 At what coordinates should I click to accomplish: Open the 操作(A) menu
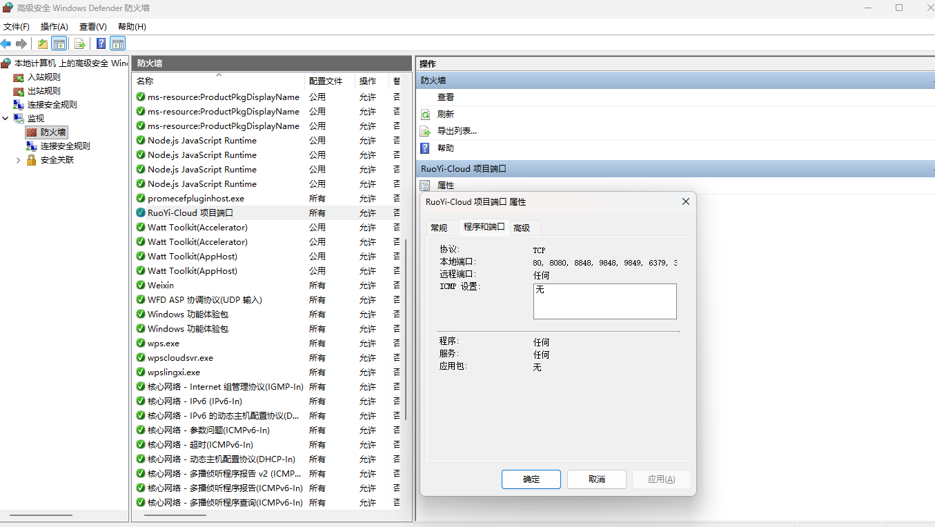coord(55,27)
